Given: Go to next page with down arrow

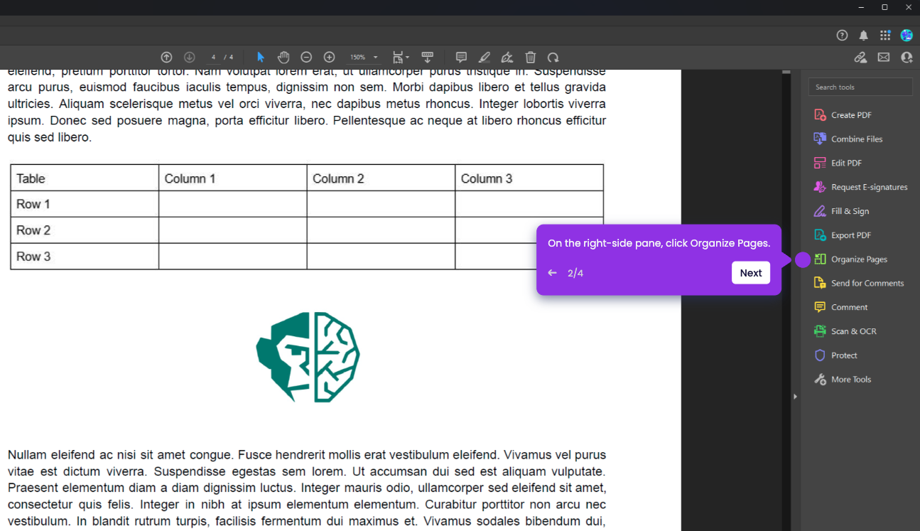Looking at the screenshot, I should [189, 57].
